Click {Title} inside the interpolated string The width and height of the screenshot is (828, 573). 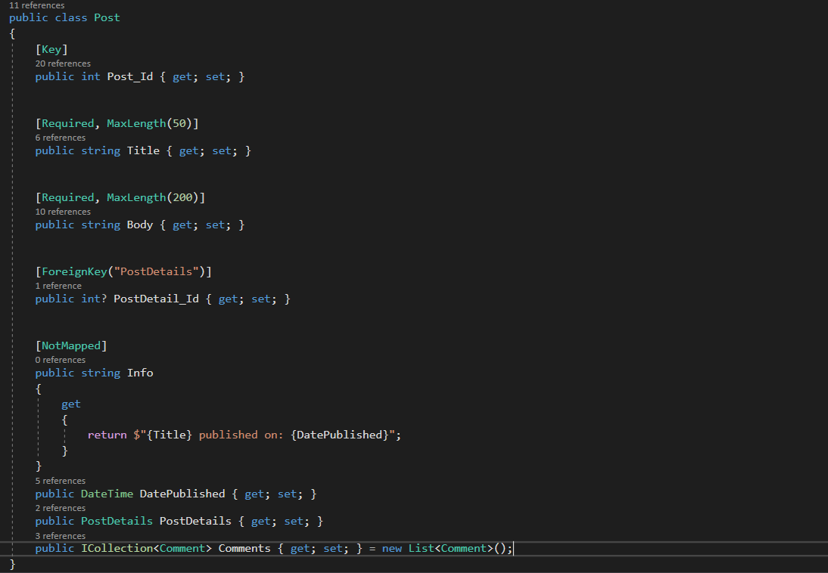tap(170, 435)
